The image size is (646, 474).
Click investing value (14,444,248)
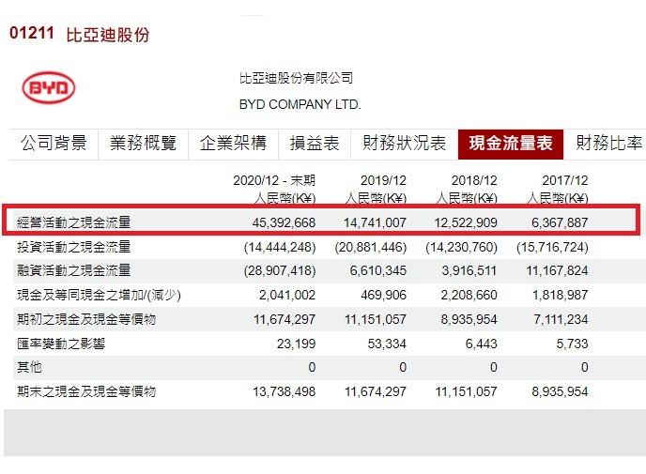pyautogui.click(x=280, y=247)
